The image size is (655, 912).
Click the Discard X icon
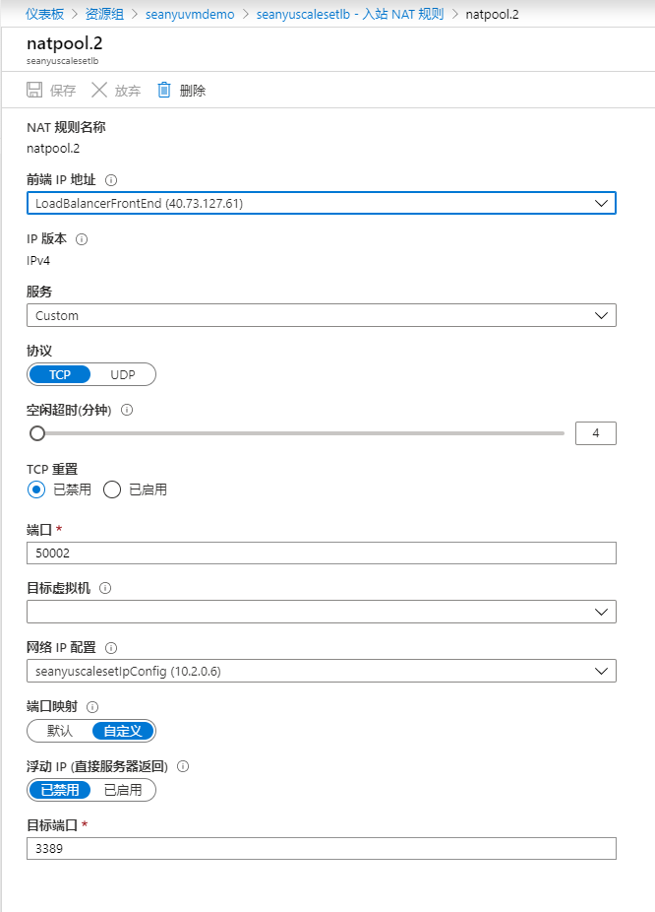pyautogui.click(x=99, y=91)
